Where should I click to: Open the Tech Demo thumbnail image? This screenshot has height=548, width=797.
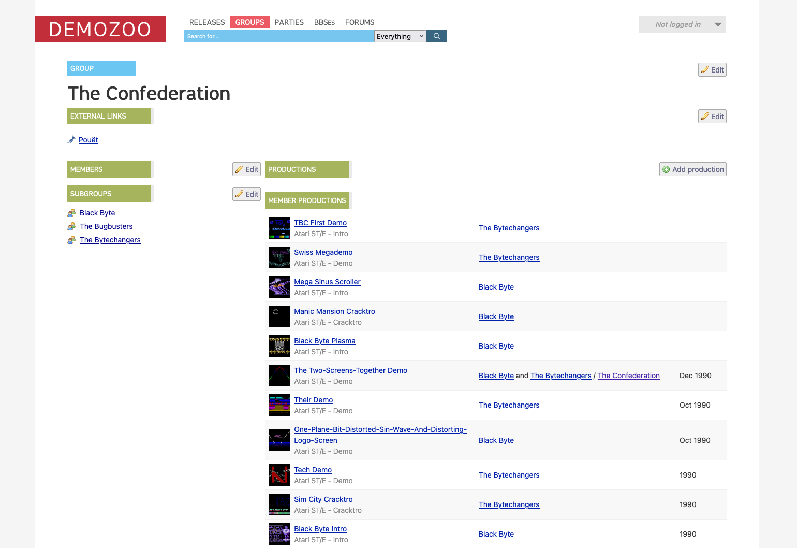279,475
